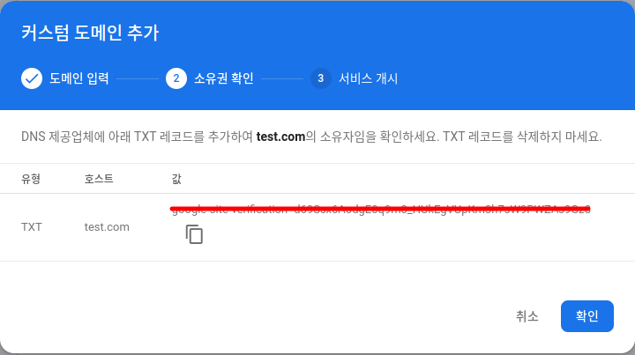Click bold test.com in the instructions
Screen dimensions: 635x355
[280, 137]
